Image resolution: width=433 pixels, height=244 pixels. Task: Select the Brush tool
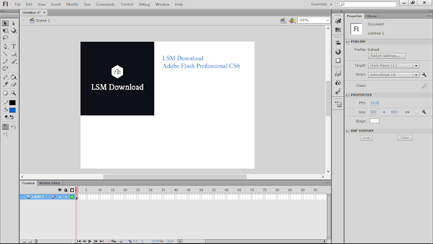click(x=14, y=62)
